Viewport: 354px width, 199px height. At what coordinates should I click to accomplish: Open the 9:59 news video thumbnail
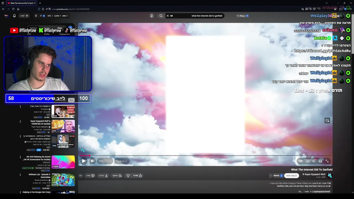tap(63, 141)
